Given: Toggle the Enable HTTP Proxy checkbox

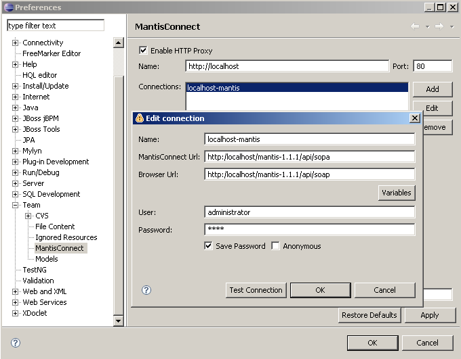Looking at the screenshot, I should (143, 51).
